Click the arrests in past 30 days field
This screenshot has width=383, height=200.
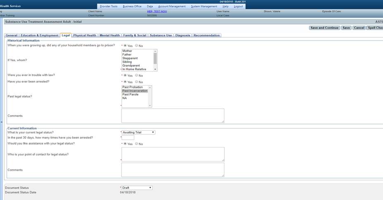click(x=128, y=138)
